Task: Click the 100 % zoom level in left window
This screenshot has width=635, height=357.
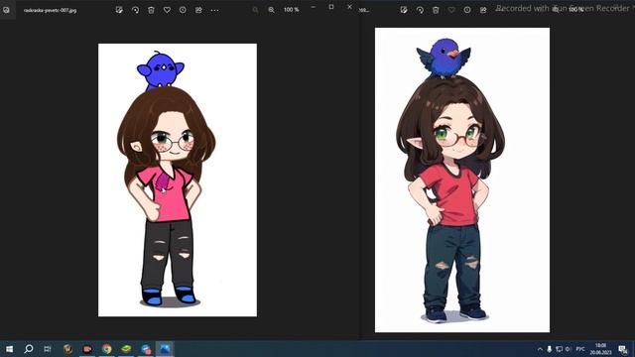Action: click(x=291, y=10)
